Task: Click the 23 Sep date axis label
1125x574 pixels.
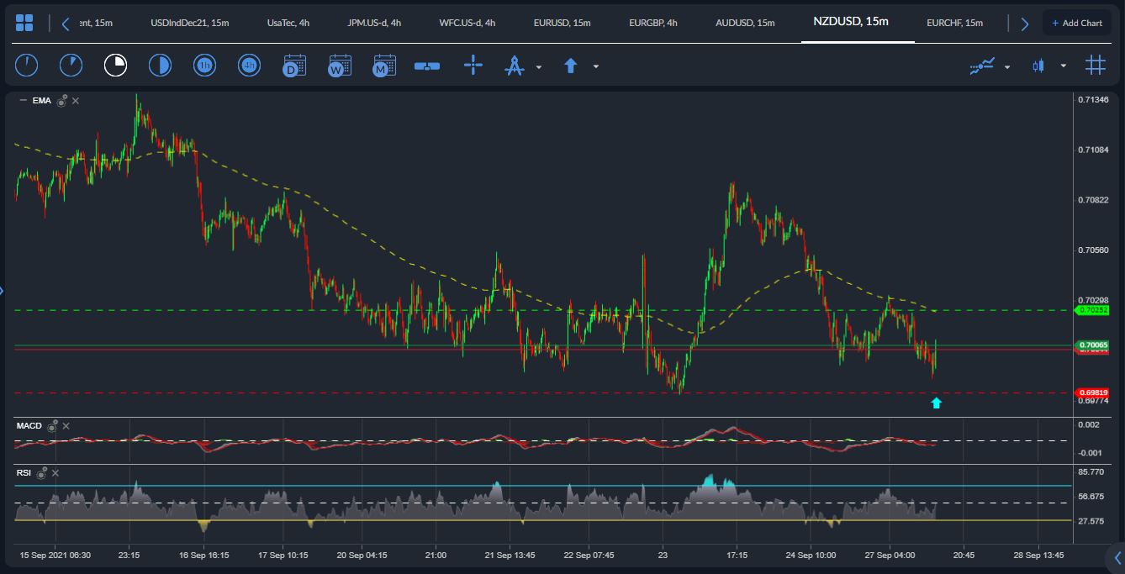Action: [663, 556]
